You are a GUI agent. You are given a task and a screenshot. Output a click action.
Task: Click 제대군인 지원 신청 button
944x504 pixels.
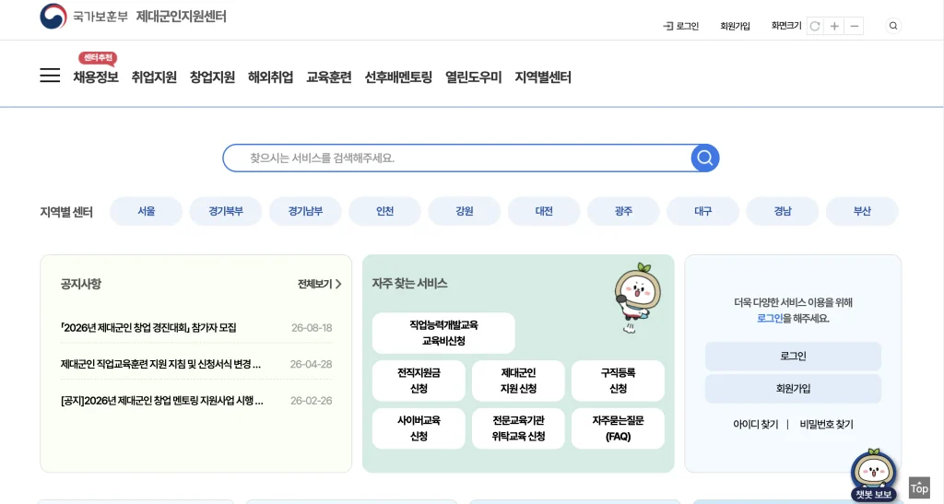tap(518, 381)
